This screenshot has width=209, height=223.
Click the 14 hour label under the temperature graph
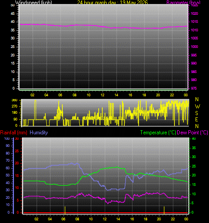tap(118, 219)
